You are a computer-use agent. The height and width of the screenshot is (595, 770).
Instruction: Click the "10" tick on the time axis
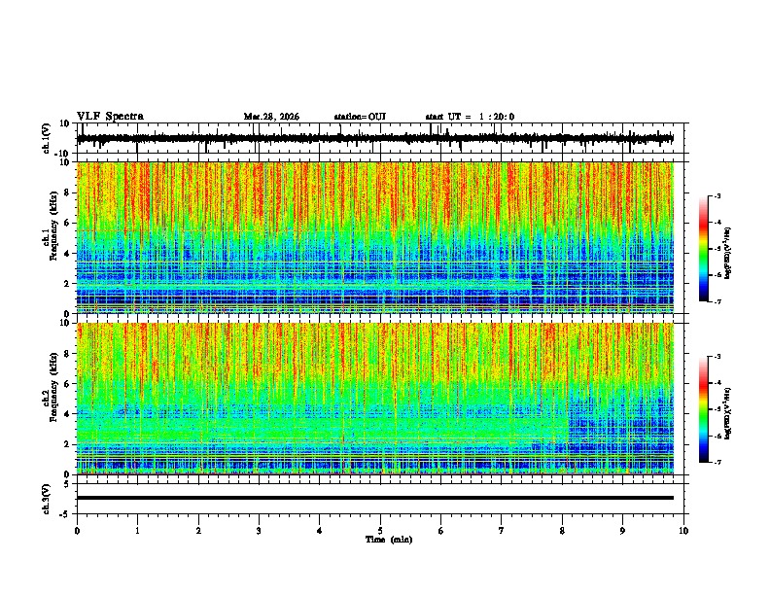tap(683, 531)
